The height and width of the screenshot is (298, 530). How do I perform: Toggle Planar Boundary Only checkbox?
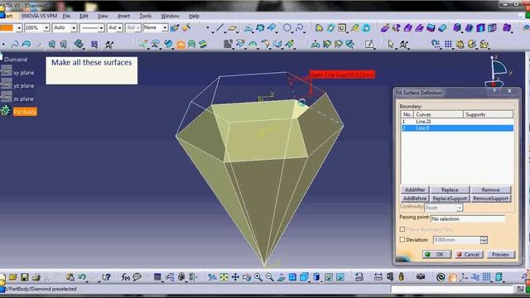(x=402, y=229)
